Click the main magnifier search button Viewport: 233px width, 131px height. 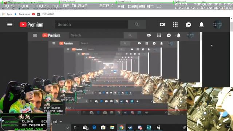click(137, 24)
